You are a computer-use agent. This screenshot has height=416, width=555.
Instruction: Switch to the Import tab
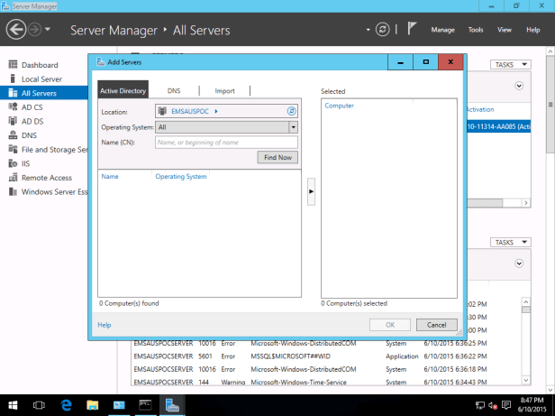[224, 91]
